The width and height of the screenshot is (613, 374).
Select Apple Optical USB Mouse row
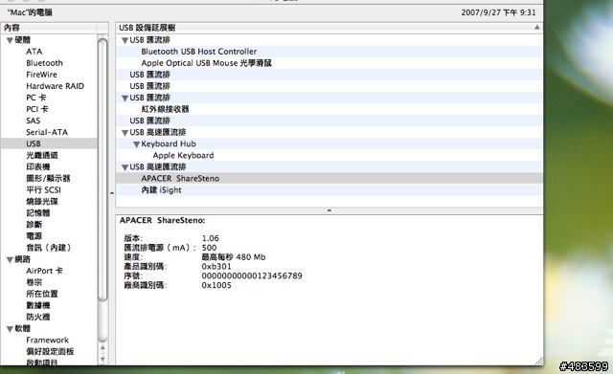329,63
